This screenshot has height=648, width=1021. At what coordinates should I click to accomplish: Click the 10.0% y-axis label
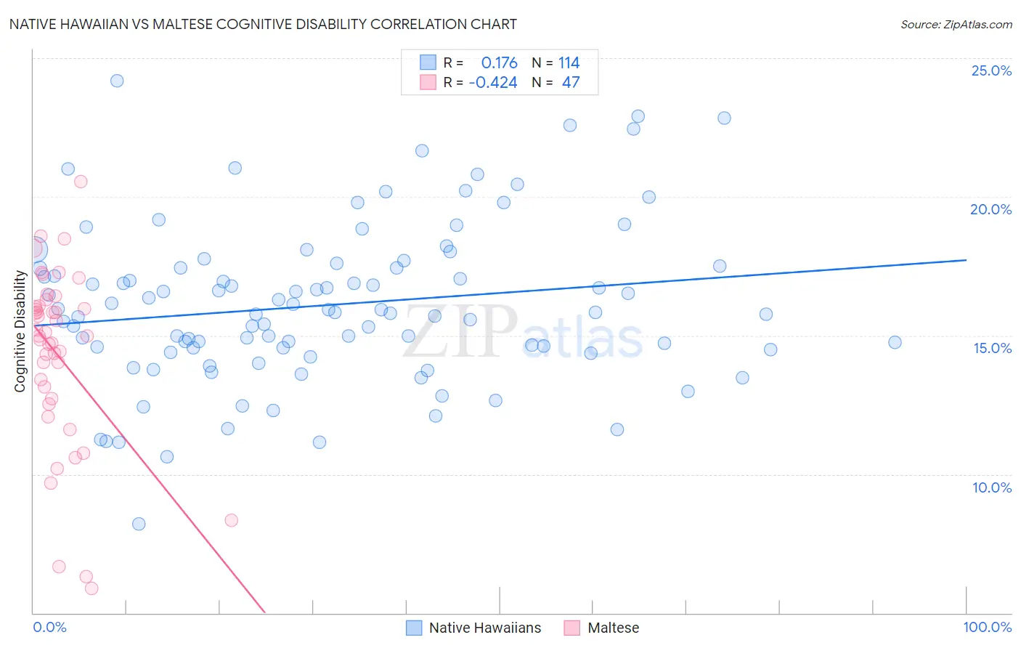click(992, 487)
